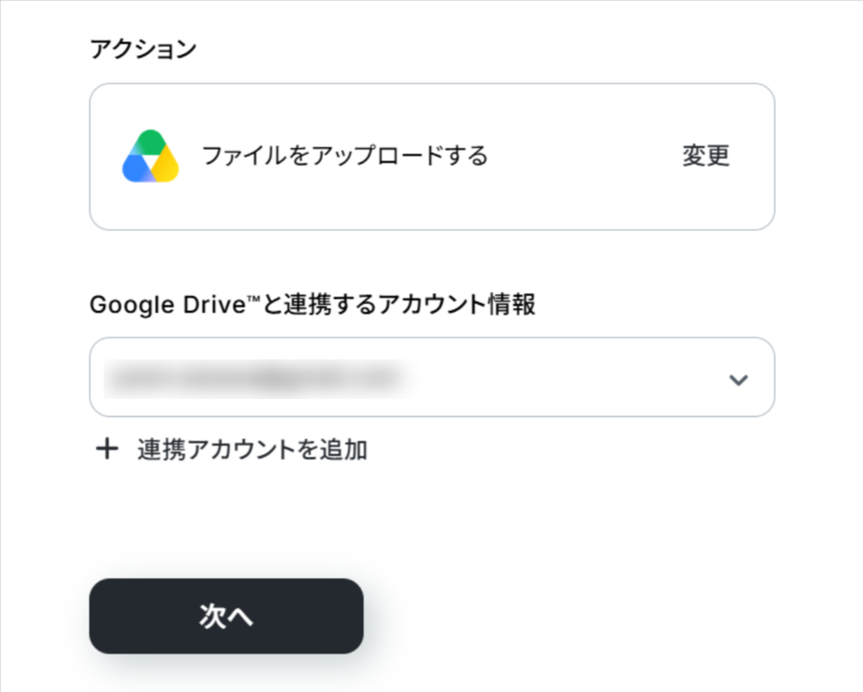Screen dimensions: 863x692
Task: Click the 変更 link in action card
Action: point(706,156)
